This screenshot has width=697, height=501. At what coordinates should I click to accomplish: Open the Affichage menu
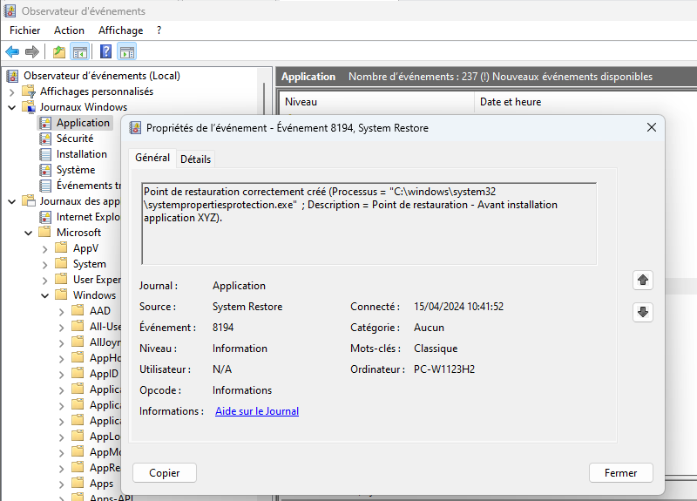pyautogui.click(x=120, y=30)
